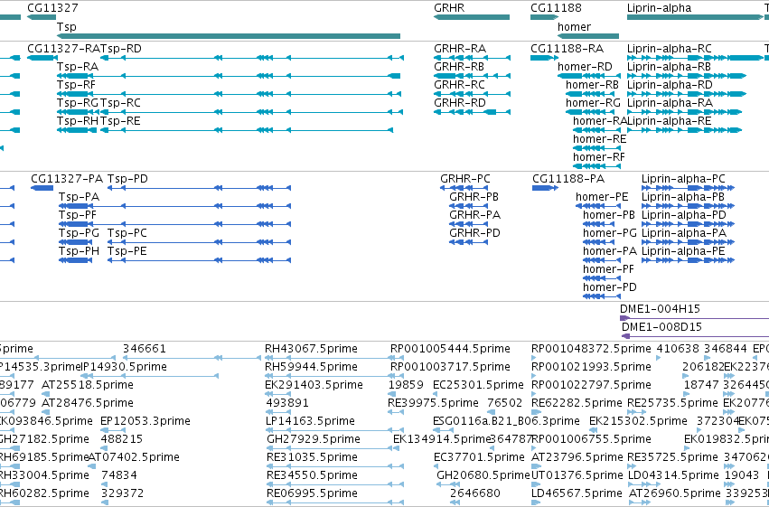Select transcript Tsp-RA
Screen dimensions: 769x507
point(77,67)
